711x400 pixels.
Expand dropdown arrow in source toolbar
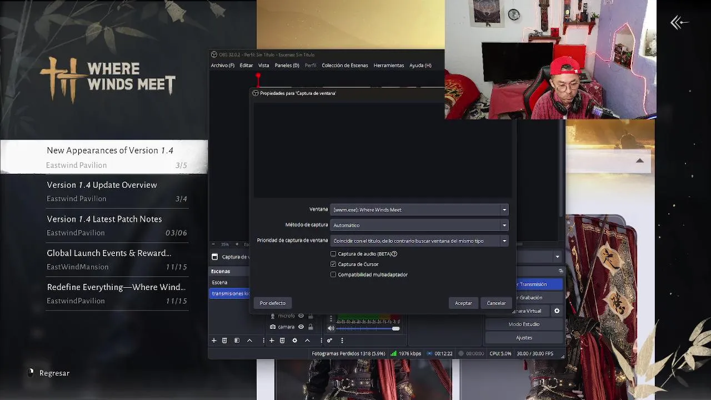557,257
